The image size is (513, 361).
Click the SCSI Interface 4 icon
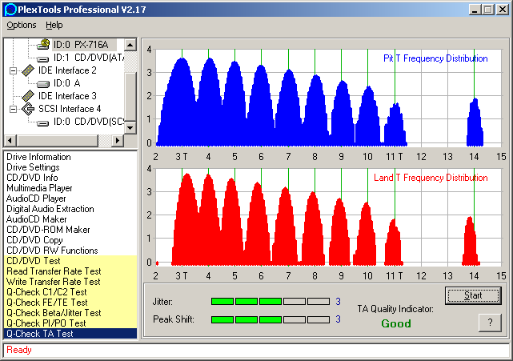point(28,109)
